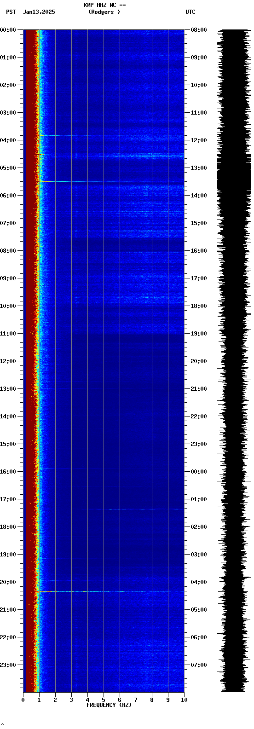The image size is (254, 729).
Task: Click the 01:00 UTC time label
Action: (199, 499)
